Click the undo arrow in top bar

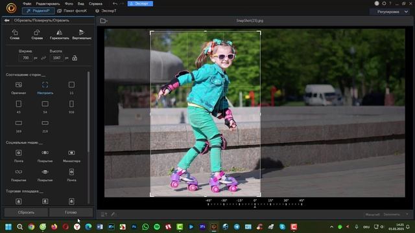click(115, 4)
